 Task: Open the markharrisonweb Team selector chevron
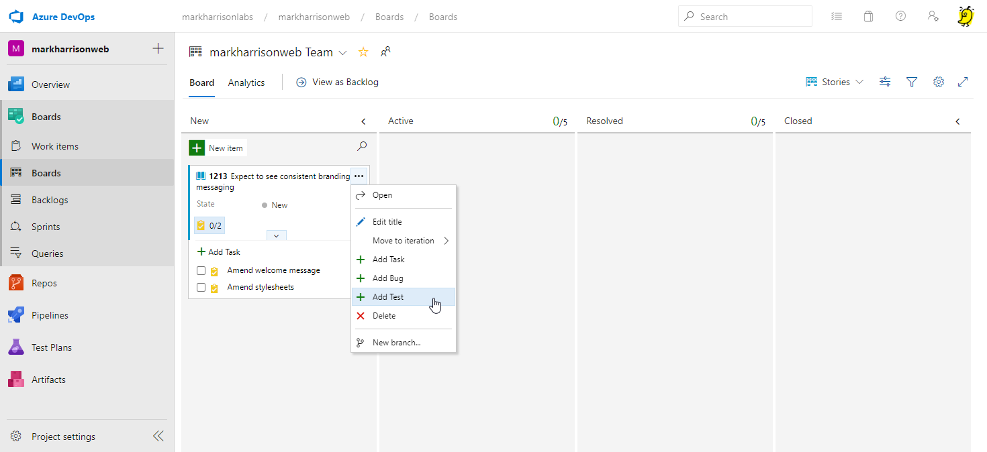pos(343,52)
